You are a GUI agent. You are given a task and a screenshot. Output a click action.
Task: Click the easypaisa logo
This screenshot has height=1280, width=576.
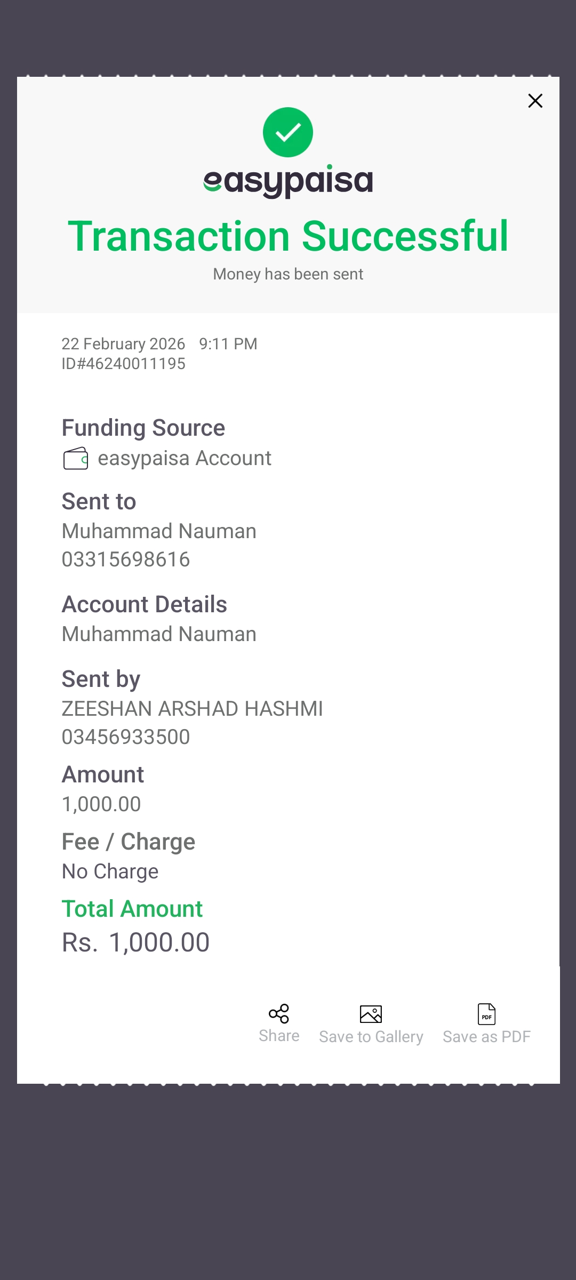[288, 181]
